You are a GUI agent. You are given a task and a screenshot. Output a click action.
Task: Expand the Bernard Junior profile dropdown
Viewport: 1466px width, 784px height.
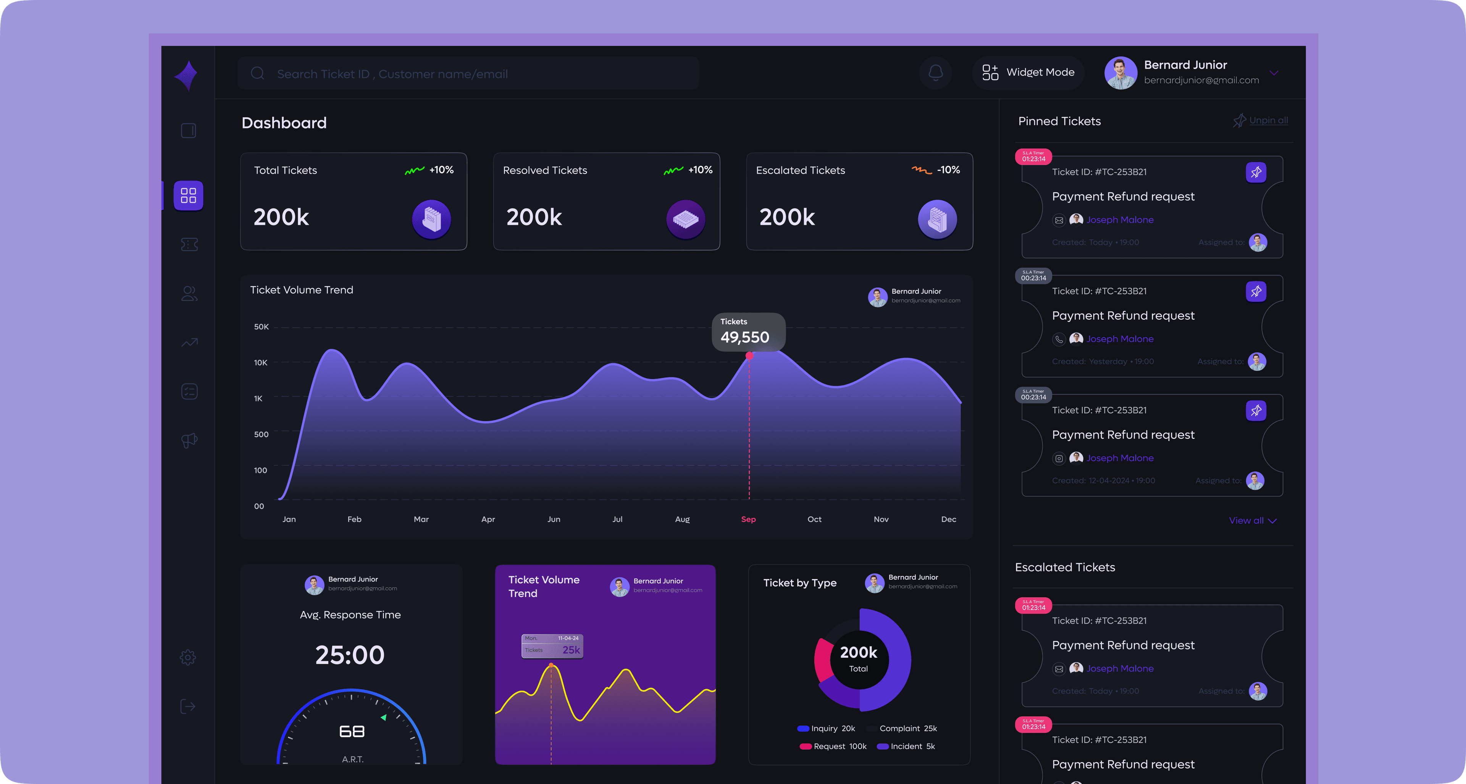coord(1274,73)
